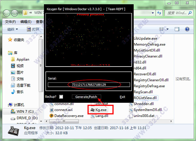Viewport: 196px width, 141px height.
Task: Refresh the folder with the refresh icon
Action: tap(159, 13)
